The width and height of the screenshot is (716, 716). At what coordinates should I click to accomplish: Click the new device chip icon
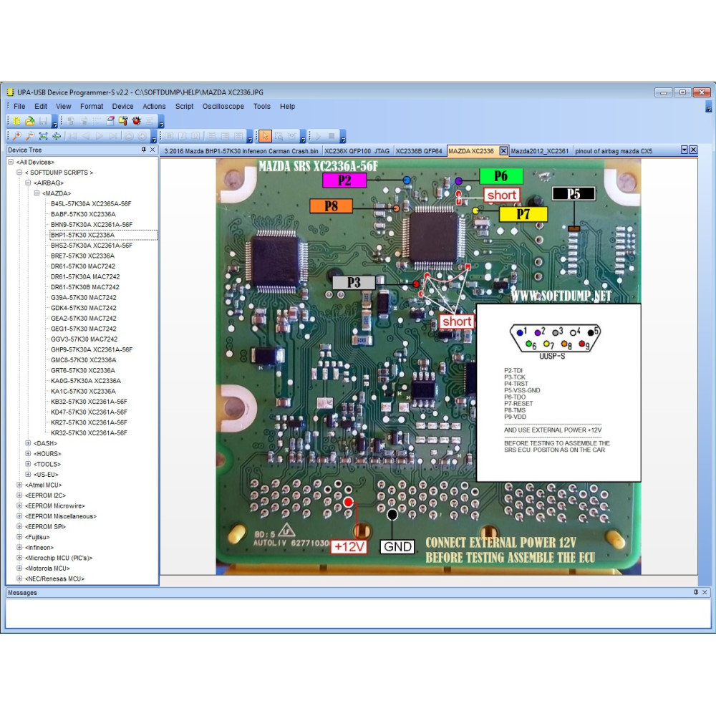(x=16, y=121)
